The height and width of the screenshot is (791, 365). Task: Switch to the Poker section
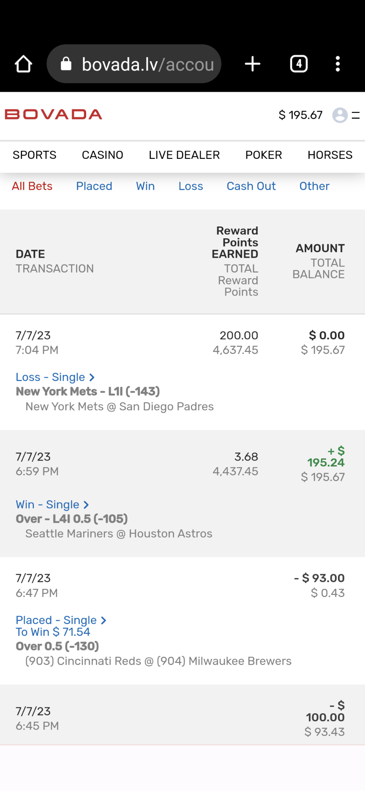[264, 155]
